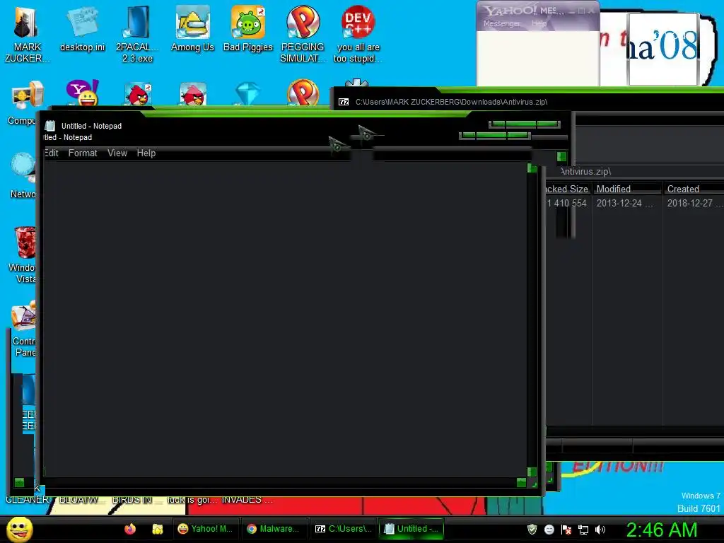
Task: Open the Edit menu in Notepad
Action: 51,153
